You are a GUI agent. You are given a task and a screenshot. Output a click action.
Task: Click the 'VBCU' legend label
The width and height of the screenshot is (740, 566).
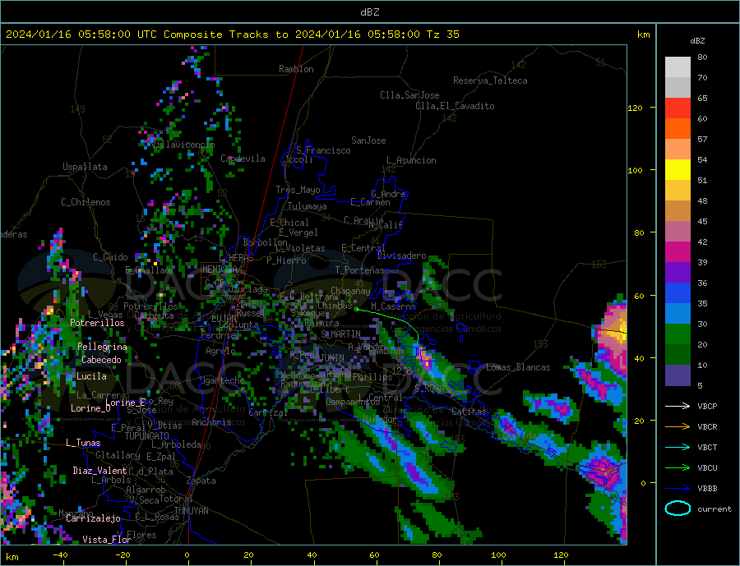(x=707, y=468)
